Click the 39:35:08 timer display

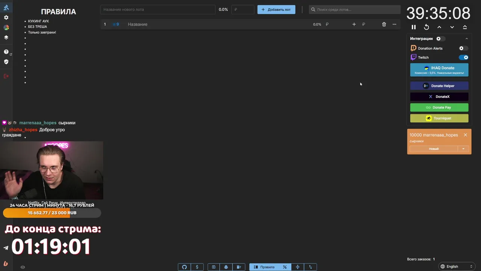[438, 13]
